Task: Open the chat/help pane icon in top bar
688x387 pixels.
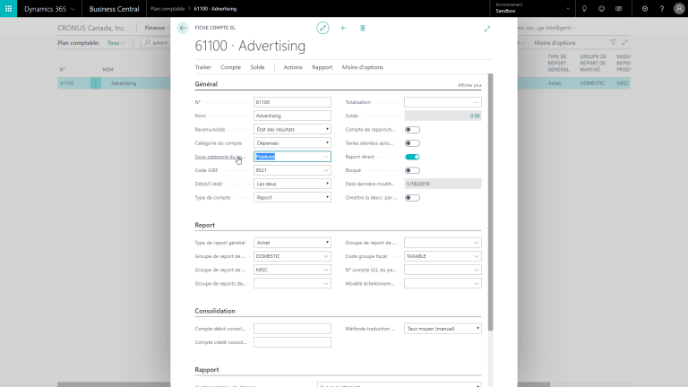Action: pos(618,9)
